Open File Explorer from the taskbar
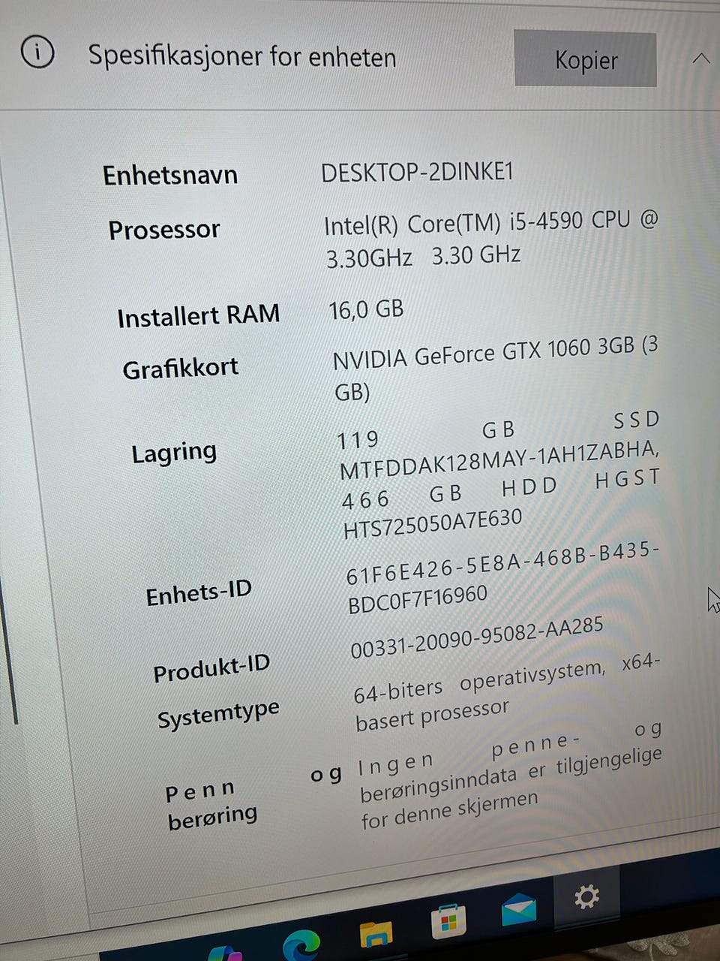This screenshot has width=720, height=961. coord(376,935)
